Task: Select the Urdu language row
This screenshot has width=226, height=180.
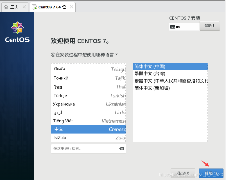Action: tap(89, 112)
